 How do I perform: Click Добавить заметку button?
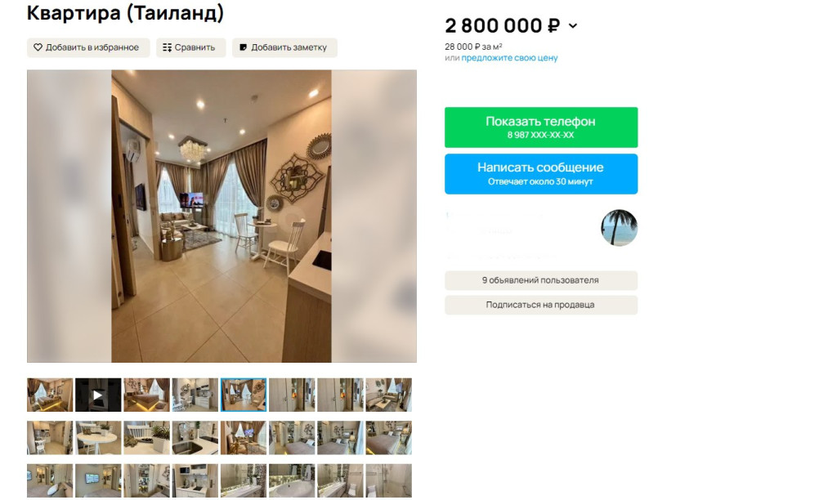(x=284, y=47)
